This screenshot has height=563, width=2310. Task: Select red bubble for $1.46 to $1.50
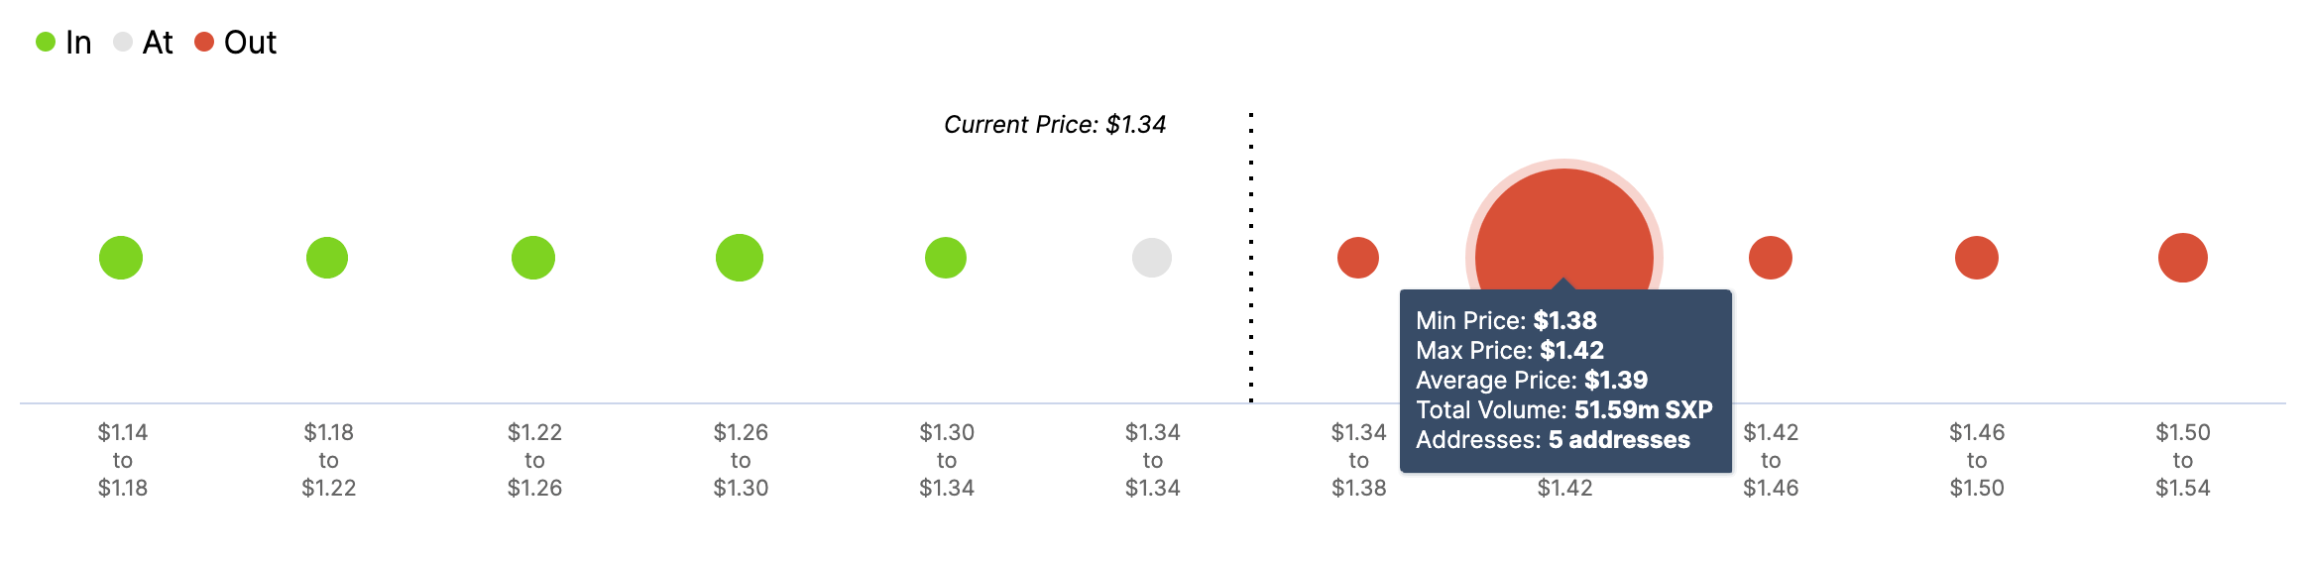coord(1977,258)
